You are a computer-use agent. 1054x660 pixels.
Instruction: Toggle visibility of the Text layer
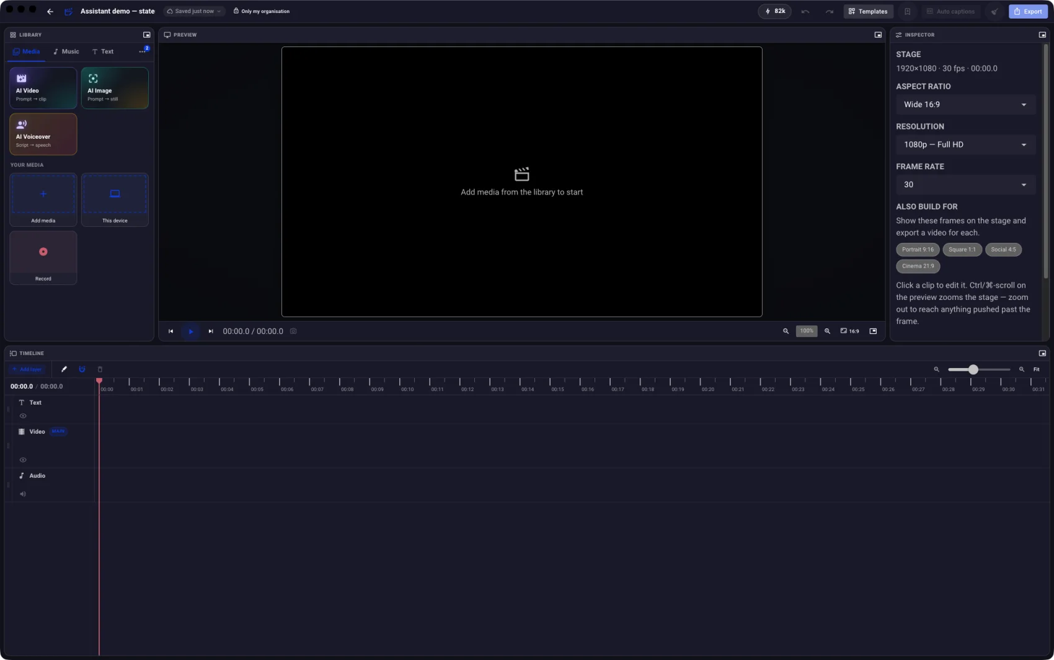pyautogui.click(x=23, y=416)
